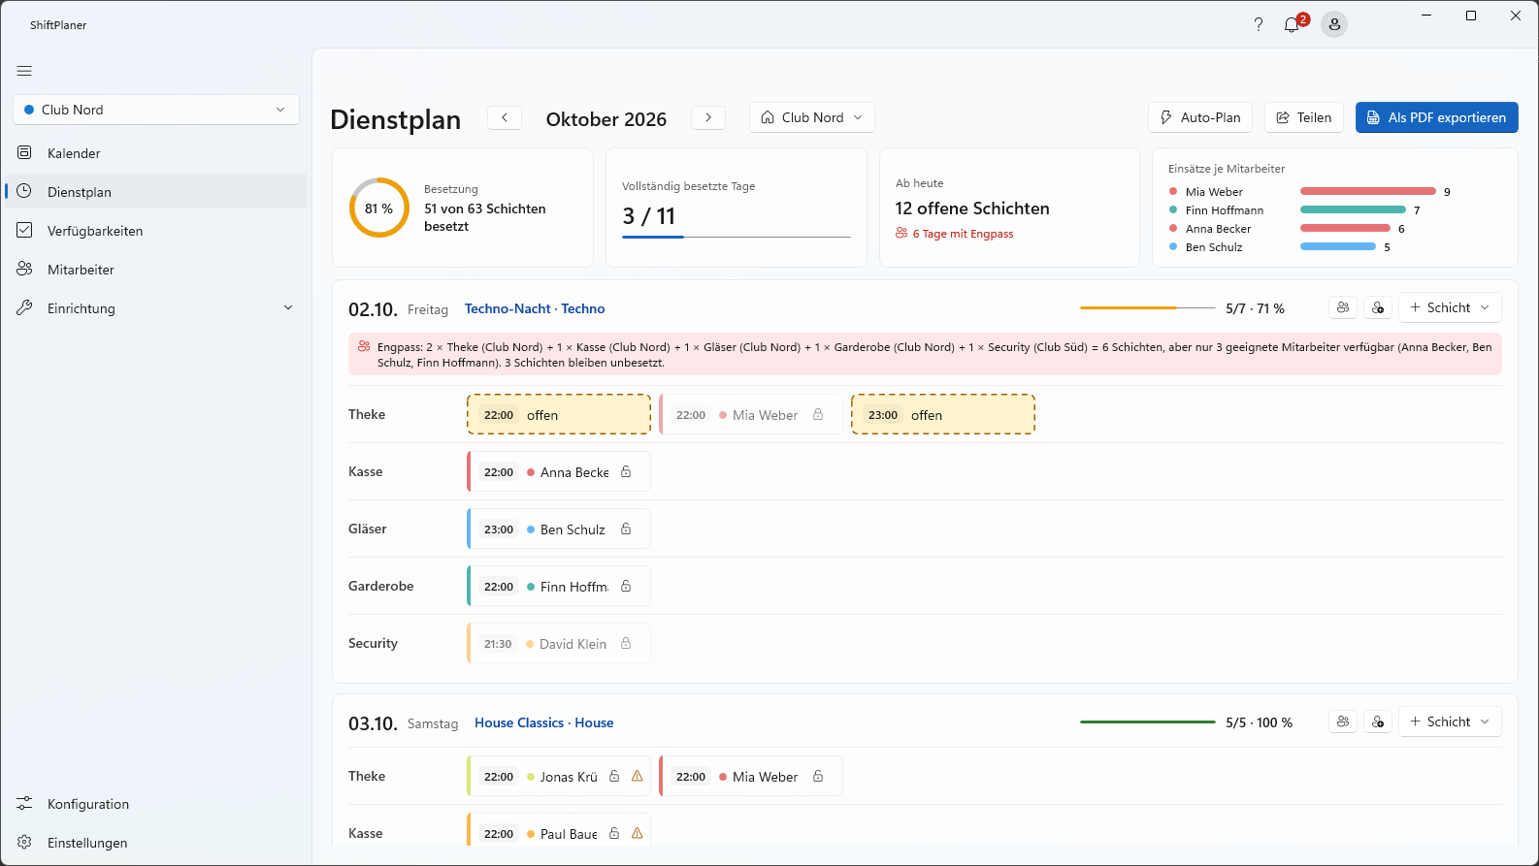Open the user account avatar
This screenshot has width=1539, height=866.
tap(1334, 25)
